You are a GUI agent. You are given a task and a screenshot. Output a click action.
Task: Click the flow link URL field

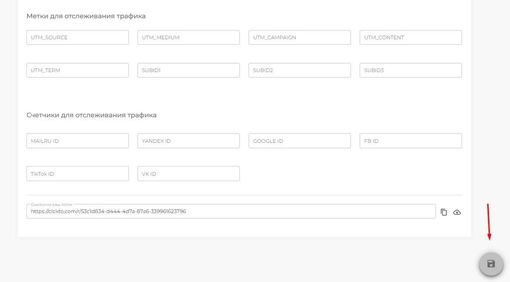point(230,212)
